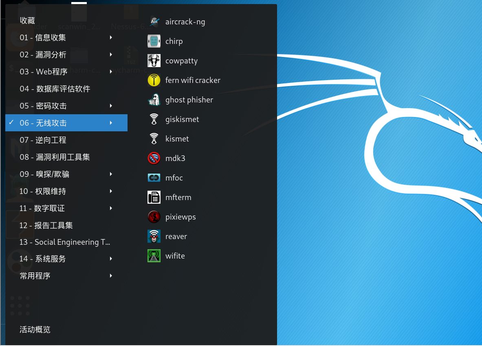Open 05 - 密码攻击 category

pyautogui.click(x=66, y=106)
